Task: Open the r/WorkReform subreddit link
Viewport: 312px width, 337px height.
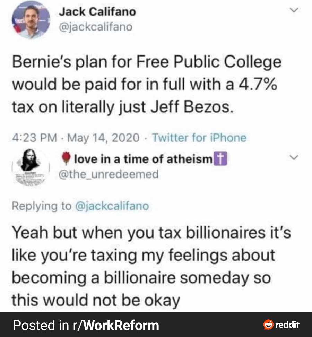Action: coord(115,325)
